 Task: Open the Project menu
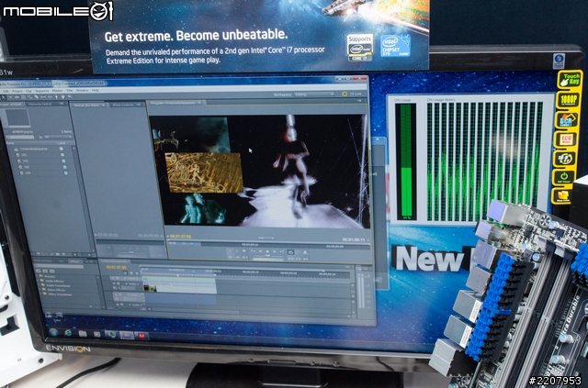click(x=17, y=91)
